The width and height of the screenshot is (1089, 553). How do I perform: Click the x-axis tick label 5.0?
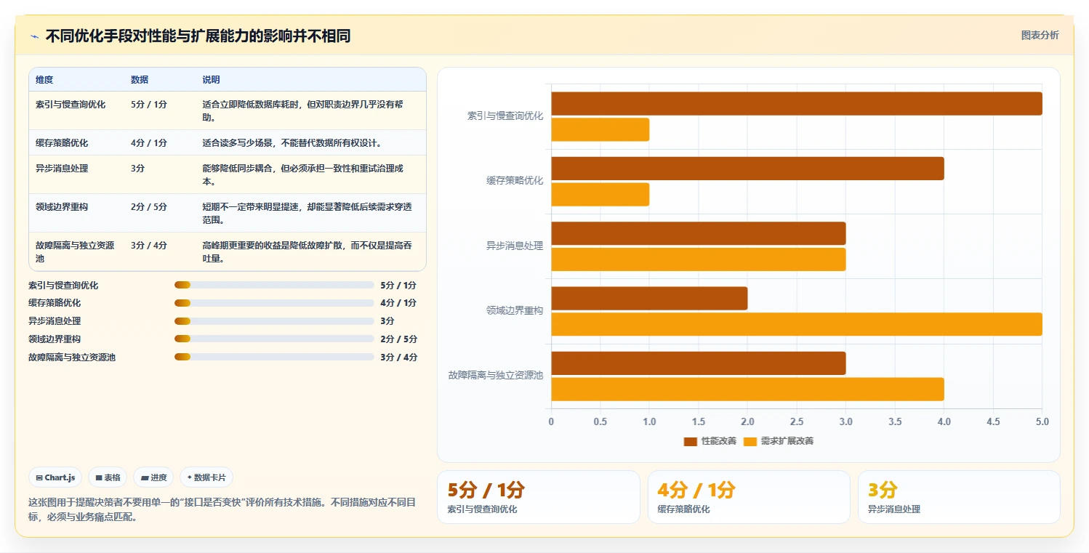click(1042, 421)
